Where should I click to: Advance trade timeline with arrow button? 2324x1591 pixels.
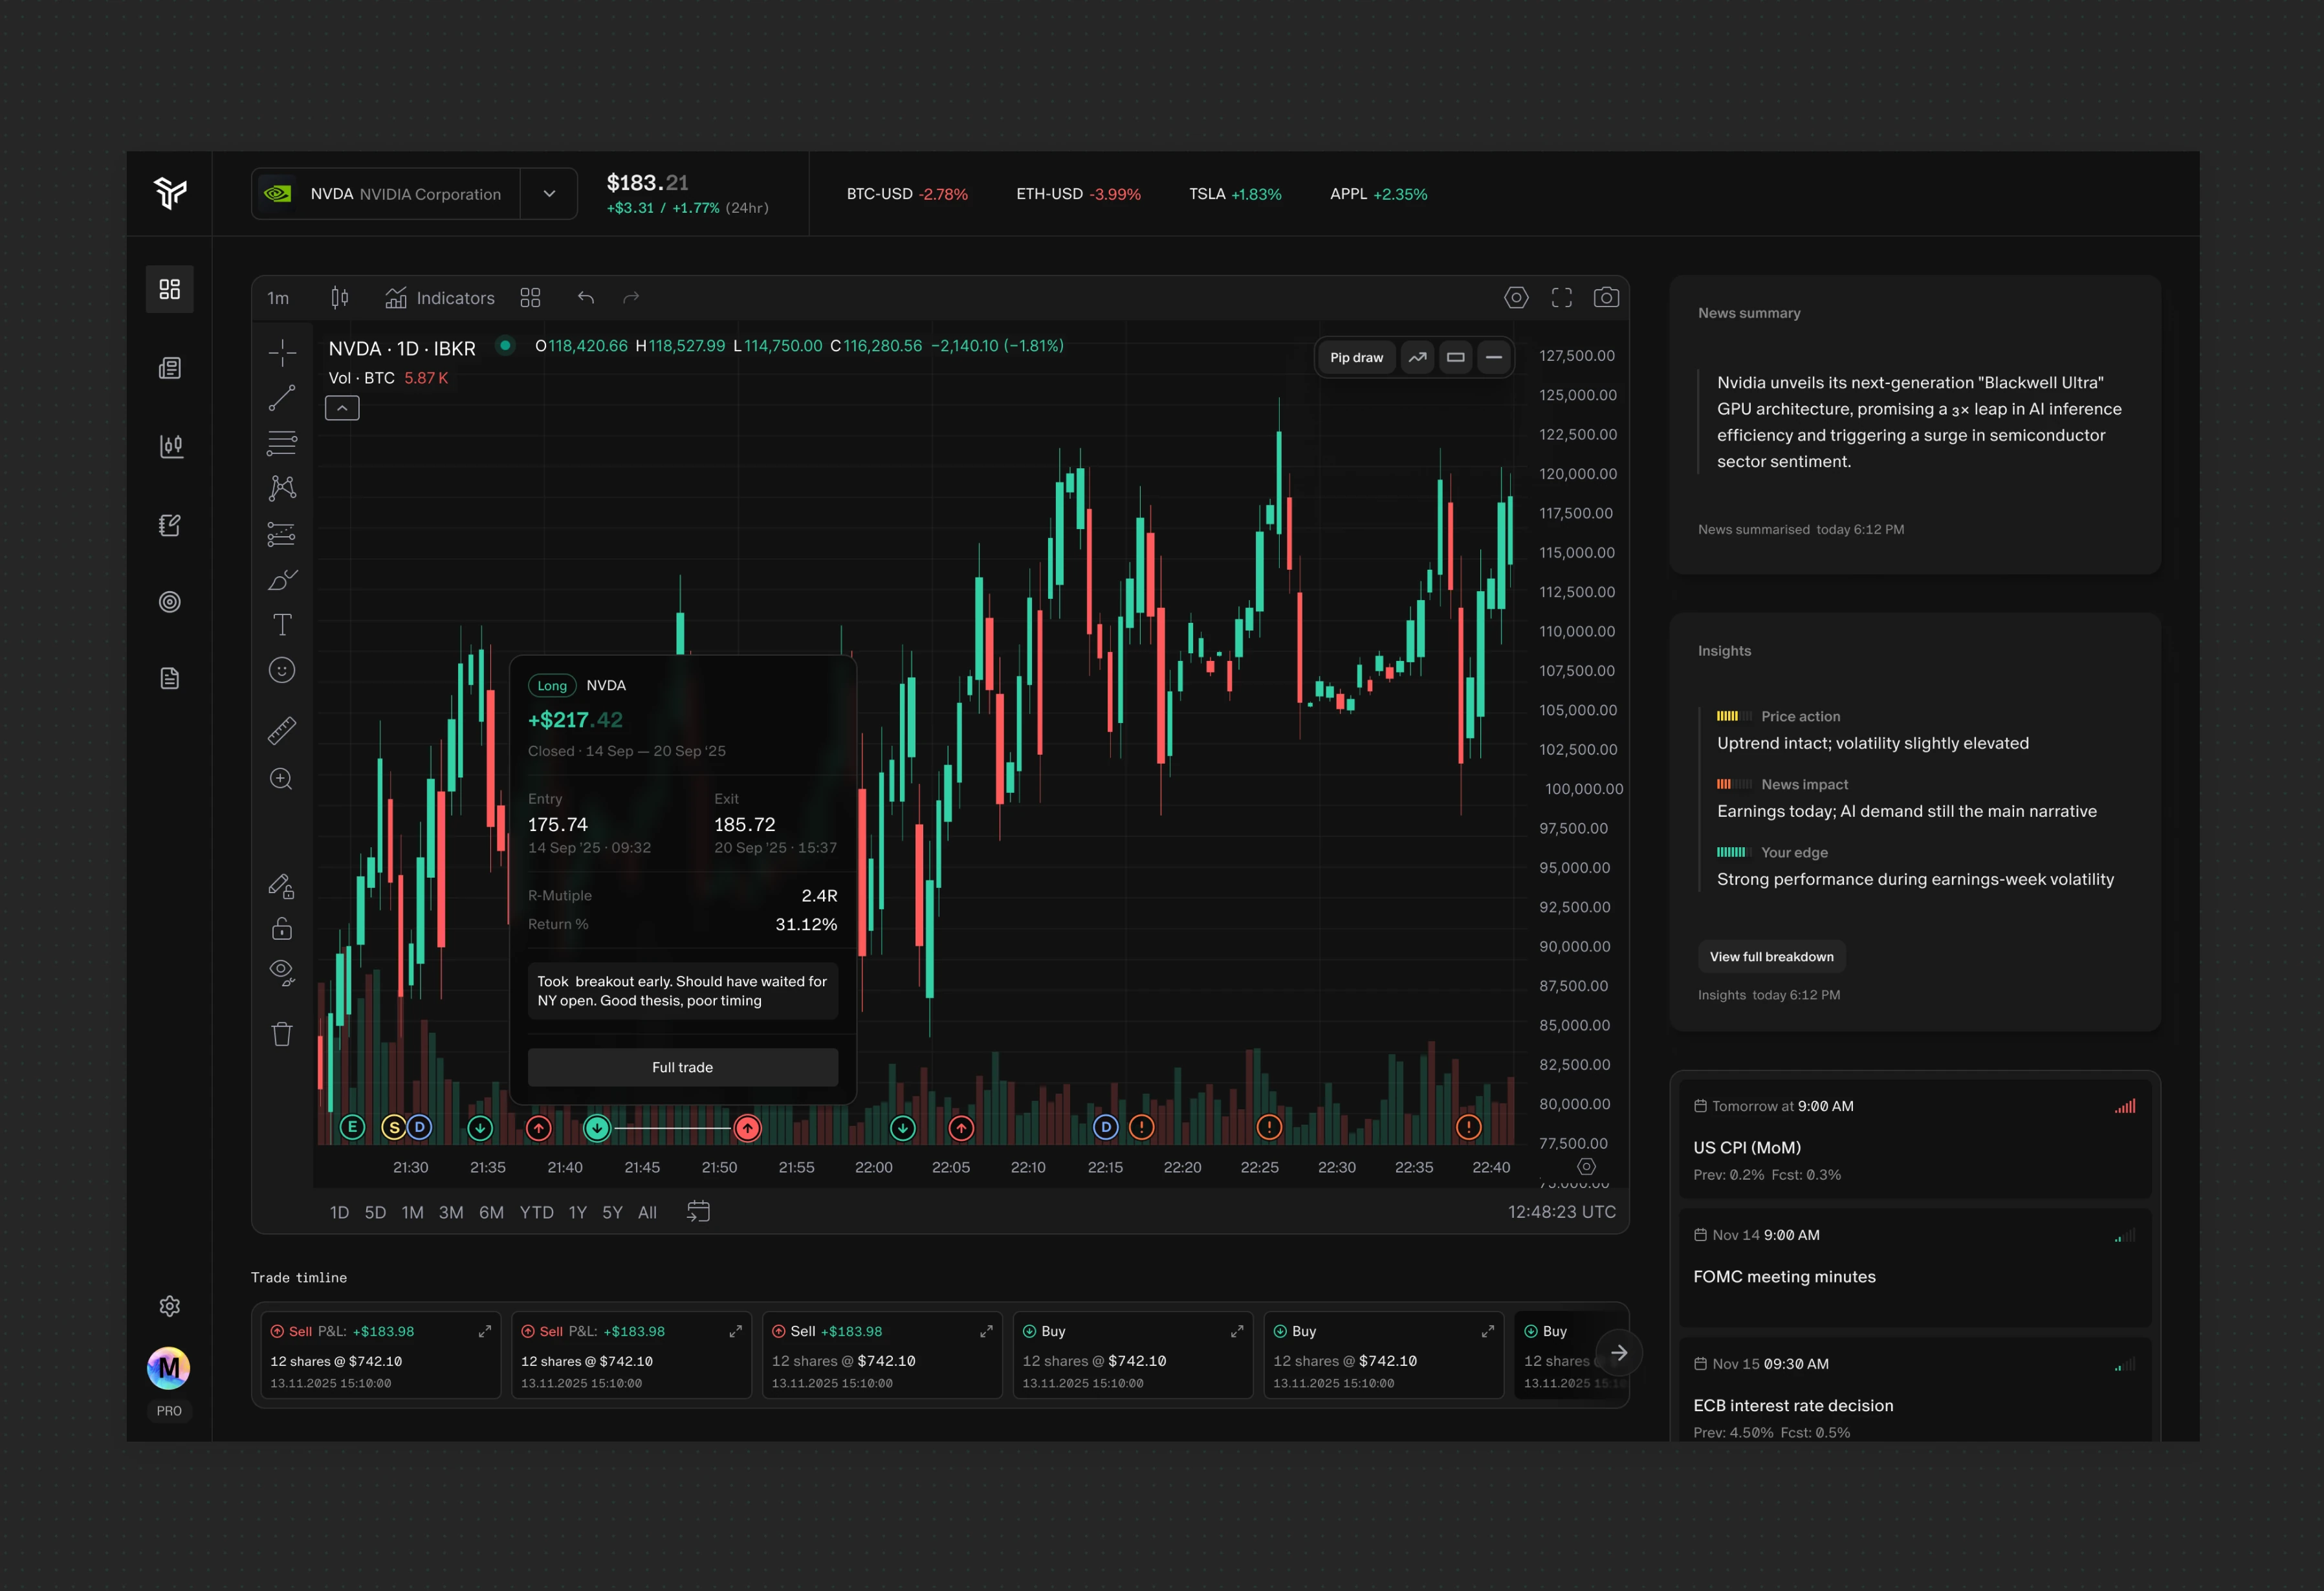(1619, 1353)
